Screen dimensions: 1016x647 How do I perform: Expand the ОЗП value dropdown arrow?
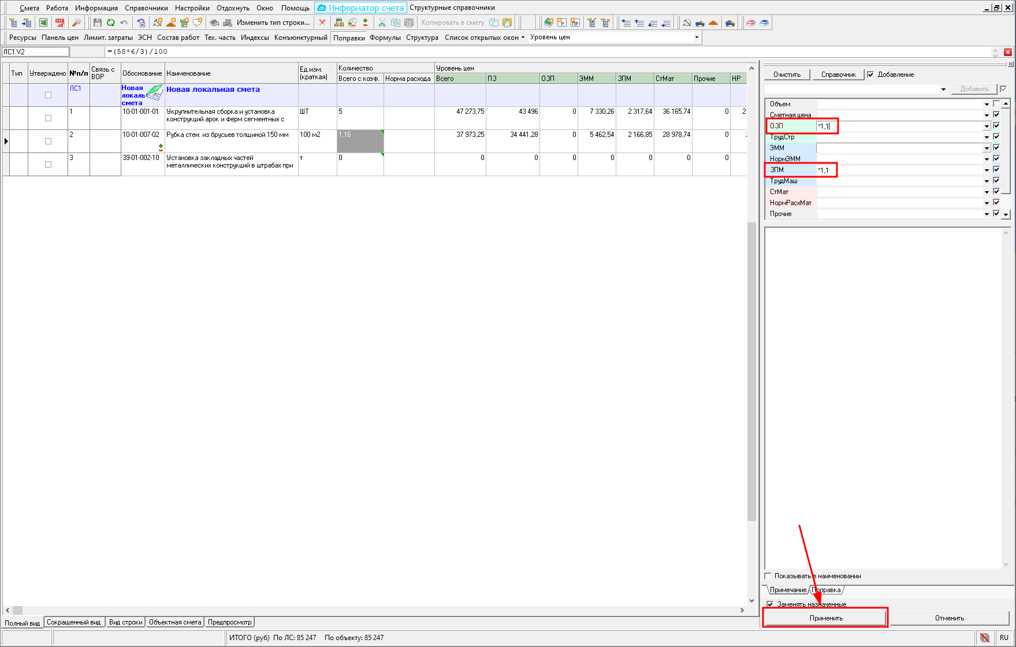tap(987, 126)
